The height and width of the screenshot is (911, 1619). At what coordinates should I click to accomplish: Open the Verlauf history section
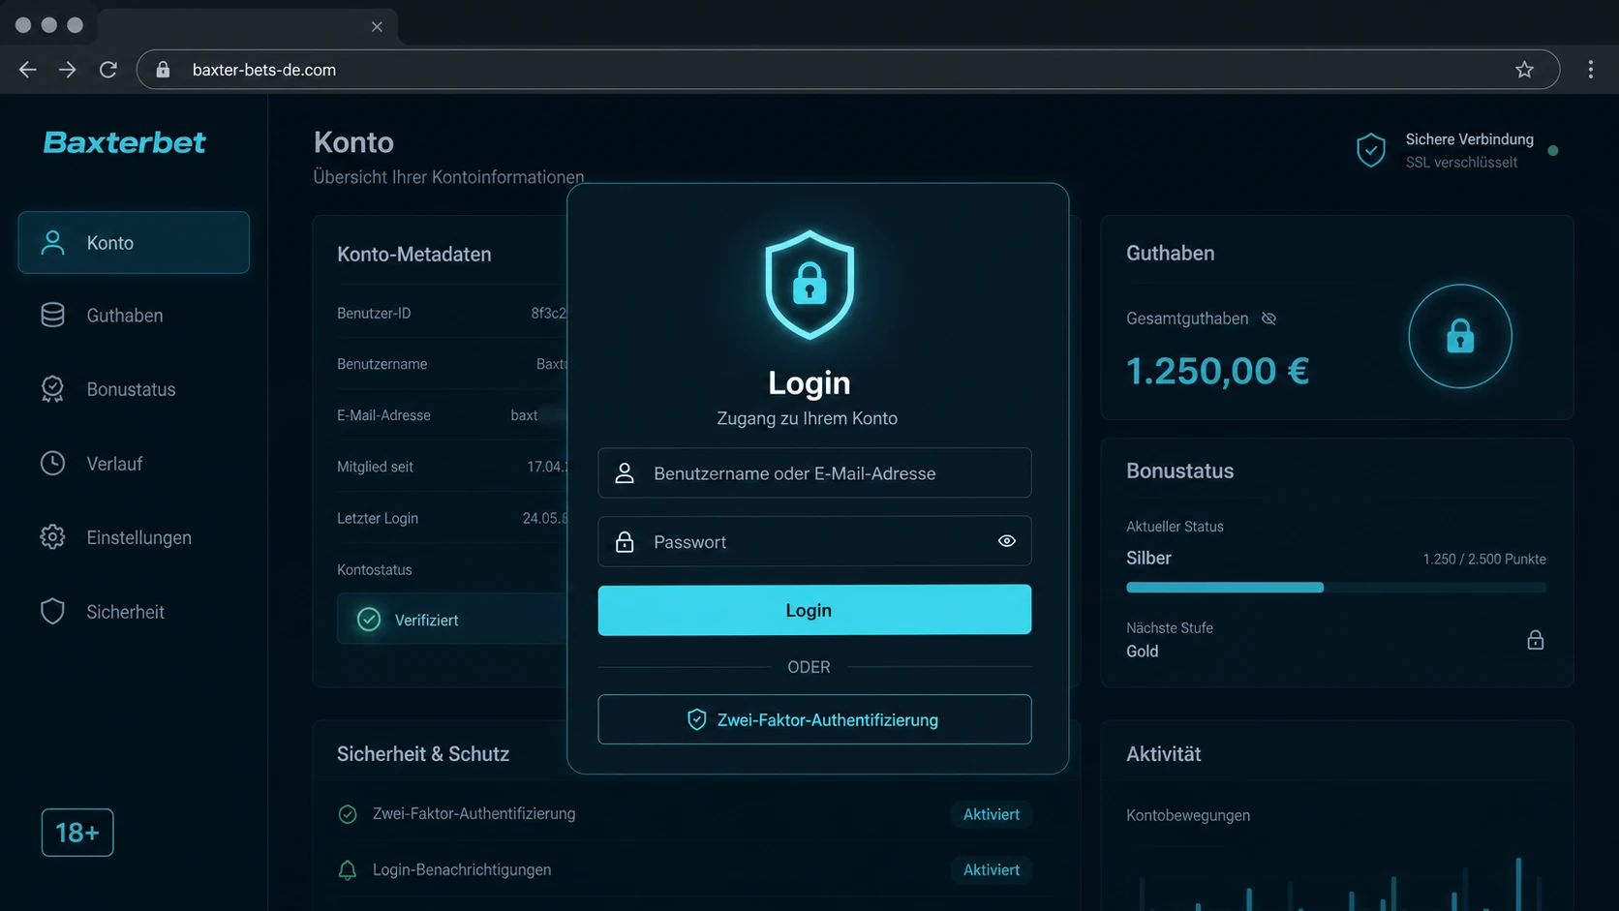coord(134,464)
